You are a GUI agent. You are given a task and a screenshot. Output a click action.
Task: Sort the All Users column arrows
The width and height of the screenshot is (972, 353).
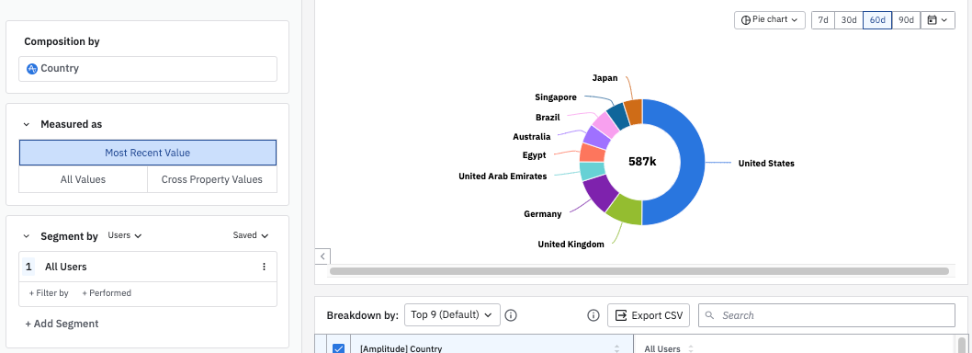pyautogui.click(x=691, y=348)
